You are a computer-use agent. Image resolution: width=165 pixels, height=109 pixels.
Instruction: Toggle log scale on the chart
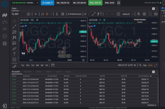click(145, 65)
